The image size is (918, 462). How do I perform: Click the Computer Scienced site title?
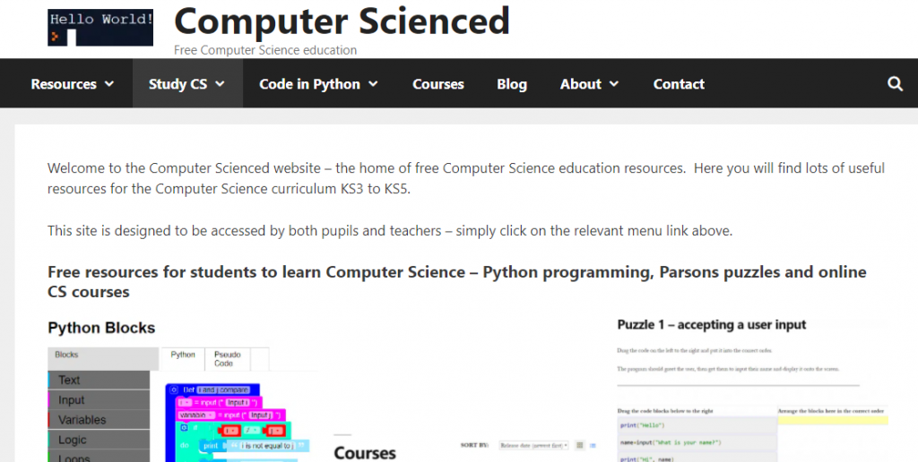pyautogui.click(x=342, y=21)
